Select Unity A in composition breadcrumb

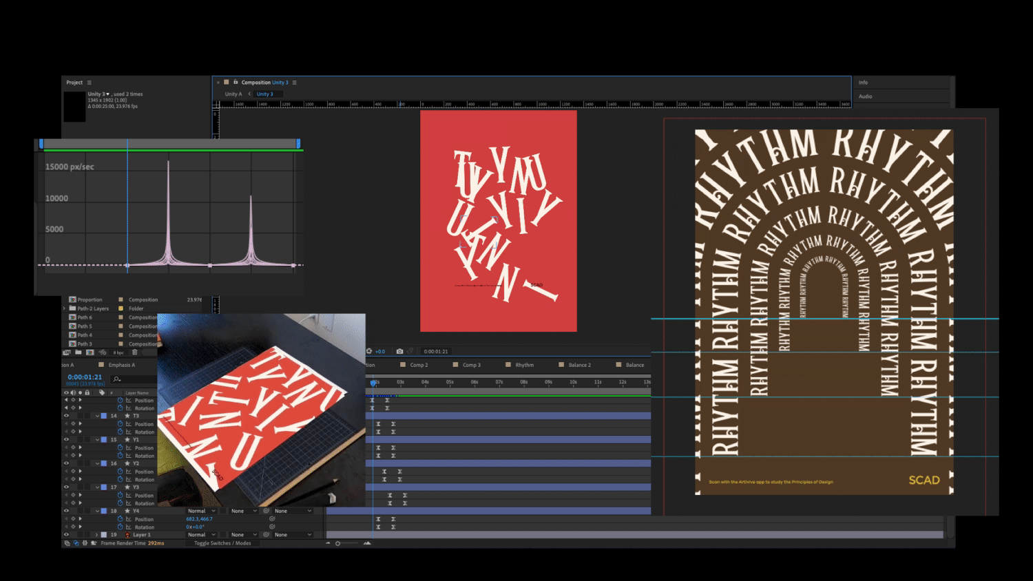click(x=233, y=94)
